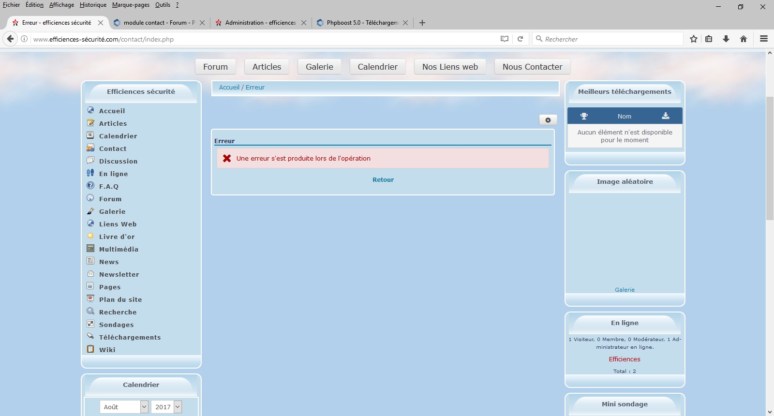Click the download icon in table header
The image size is (774, 416).
[x=665, y=116]
